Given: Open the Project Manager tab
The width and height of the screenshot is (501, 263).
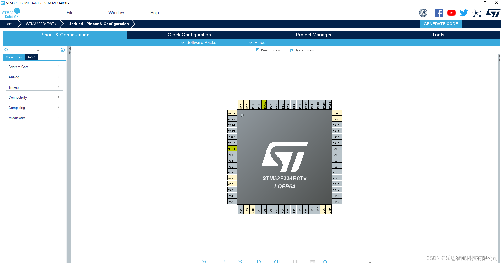Looking at the screenshot, I should pyautogui.click(x=313, y=35).
